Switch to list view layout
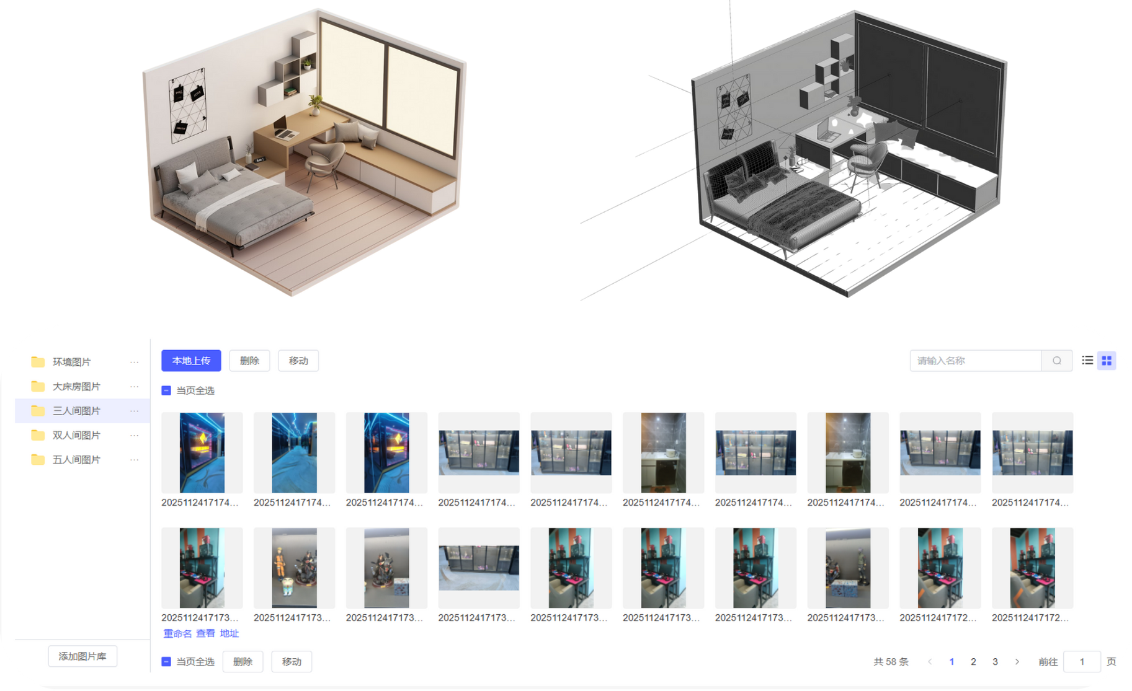 [1087, 361]
